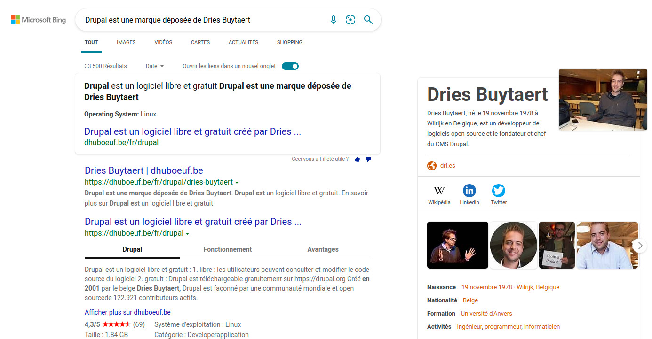Viewport: 652px width, 339px height.
Task: Toggle open links in new tab switch
Action: coord(290,66)
